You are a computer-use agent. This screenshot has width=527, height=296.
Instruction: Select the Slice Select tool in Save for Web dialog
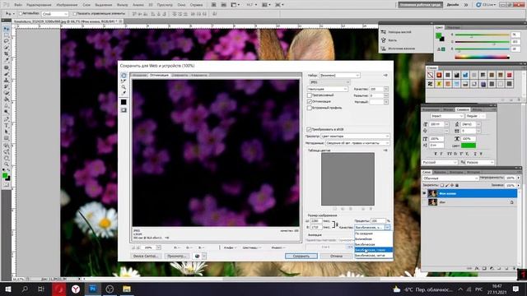point(124,81)
